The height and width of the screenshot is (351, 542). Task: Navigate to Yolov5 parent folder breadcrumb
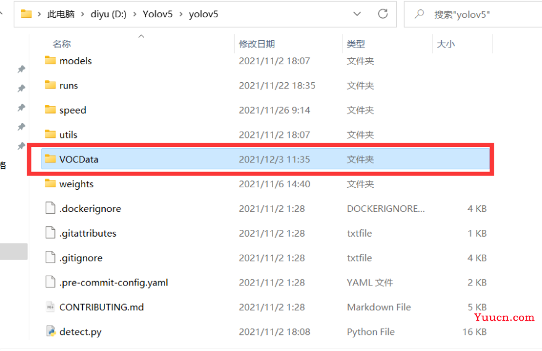click(158, 14)
